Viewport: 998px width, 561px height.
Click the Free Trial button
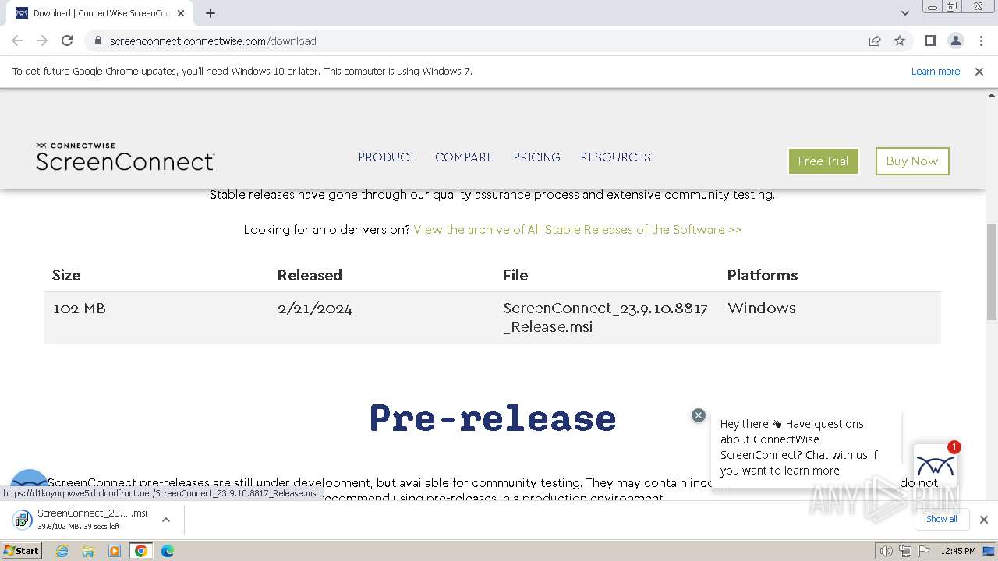coord(823,161)
